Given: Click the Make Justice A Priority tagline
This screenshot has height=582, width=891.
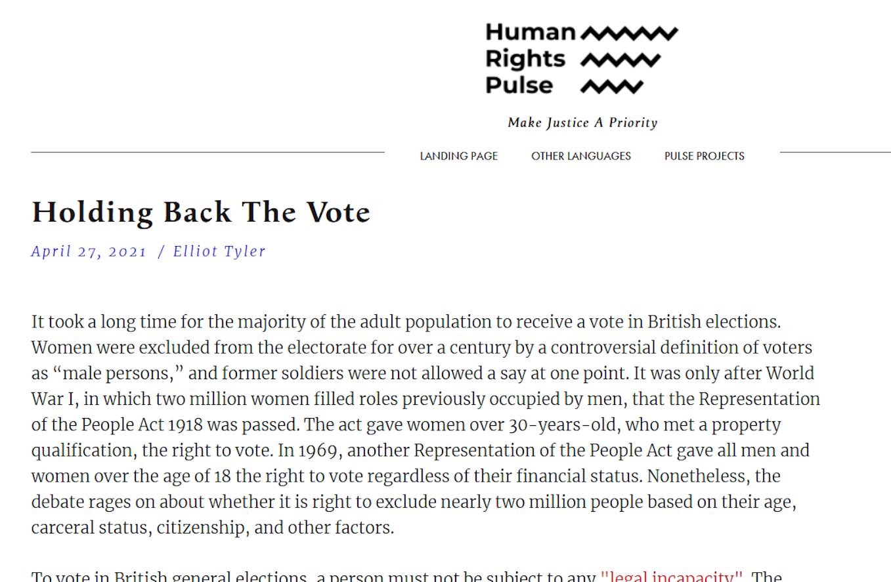Looking at the screenshot, I should click(582, 123).
